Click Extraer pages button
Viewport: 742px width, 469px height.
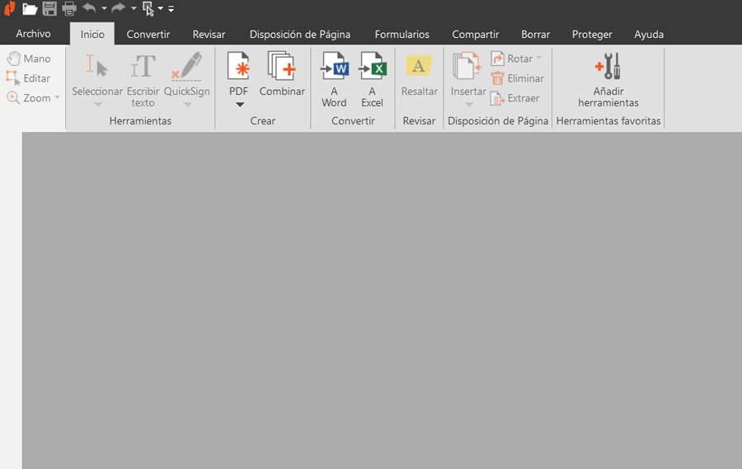514,98
